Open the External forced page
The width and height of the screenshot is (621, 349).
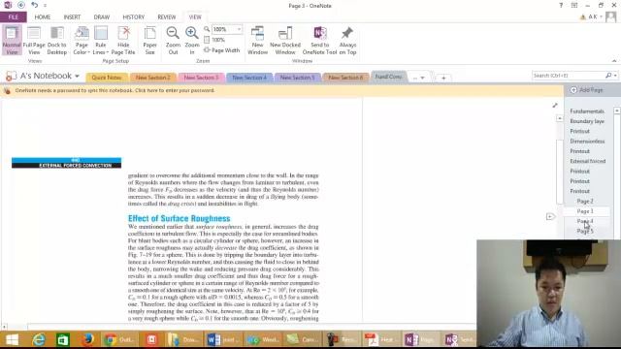coord(587,161)
